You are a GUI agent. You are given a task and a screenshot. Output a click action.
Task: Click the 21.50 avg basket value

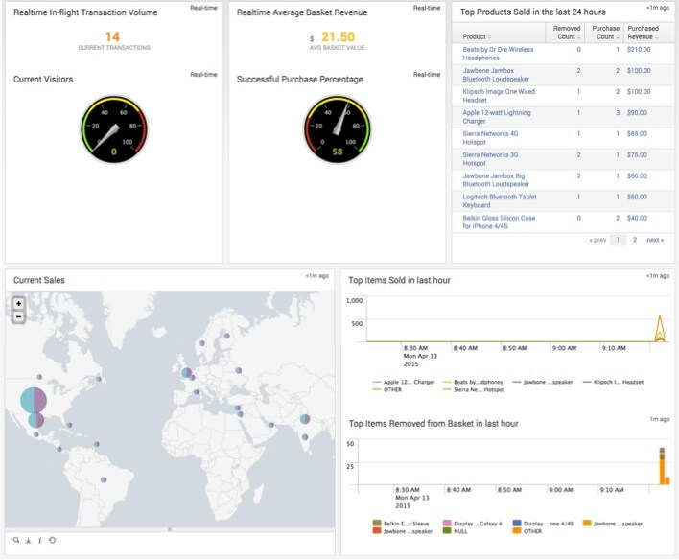338,36
